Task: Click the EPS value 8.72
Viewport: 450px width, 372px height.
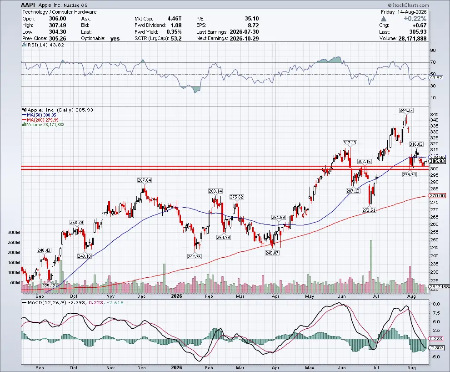Action: [254, 25]
